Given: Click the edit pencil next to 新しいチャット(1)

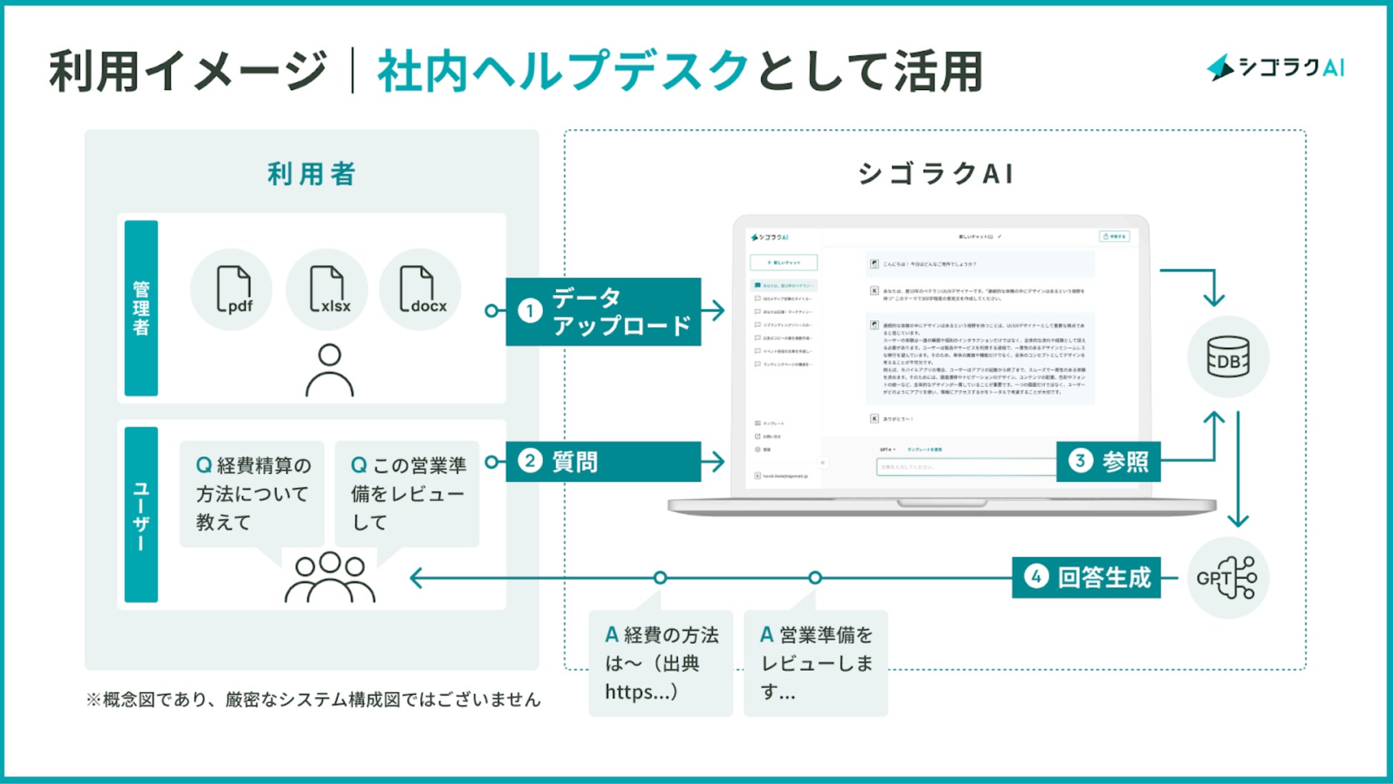Looking at the screenshot, I should pos(1000,237).
